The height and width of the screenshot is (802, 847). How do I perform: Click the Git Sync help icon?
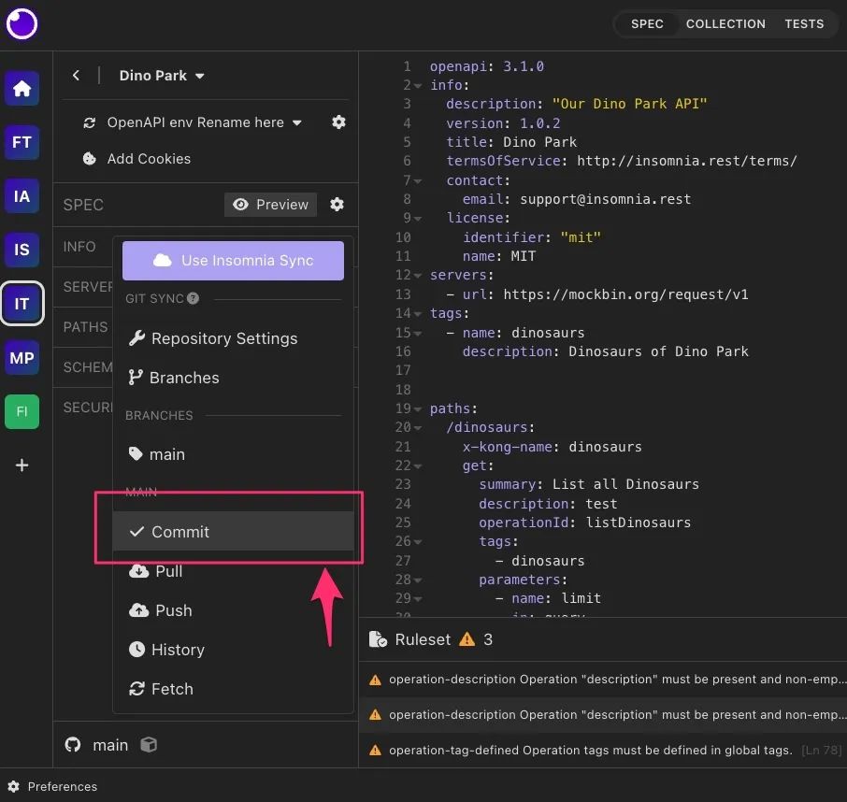click(193, 299)
